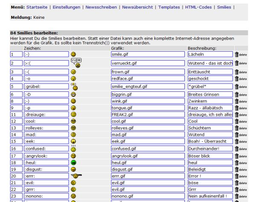Edit the order number field 1
Viewport: 256px width, 202px height.
point(16,54)
